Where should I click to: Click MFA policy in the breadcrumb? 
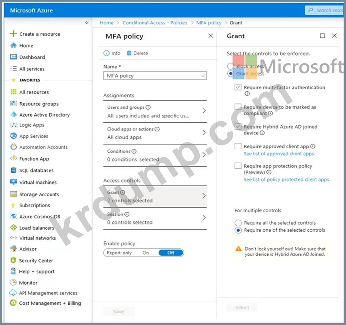point(209,23)
